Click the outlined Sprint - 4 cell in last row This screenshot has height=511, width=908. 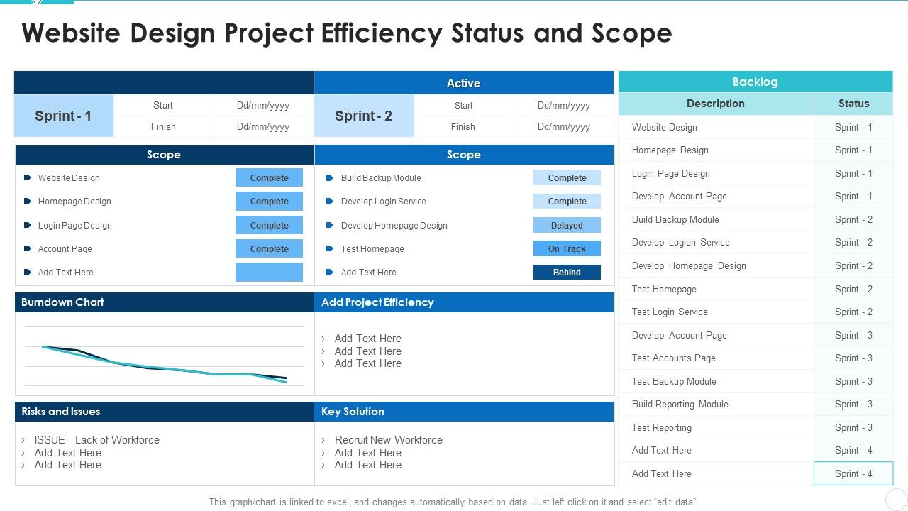tap(853, 474)
